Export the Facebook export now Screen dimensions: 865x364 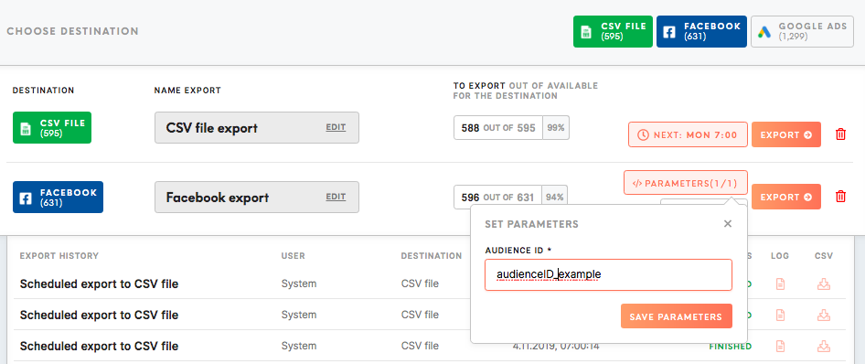click(x=786, y=197)
